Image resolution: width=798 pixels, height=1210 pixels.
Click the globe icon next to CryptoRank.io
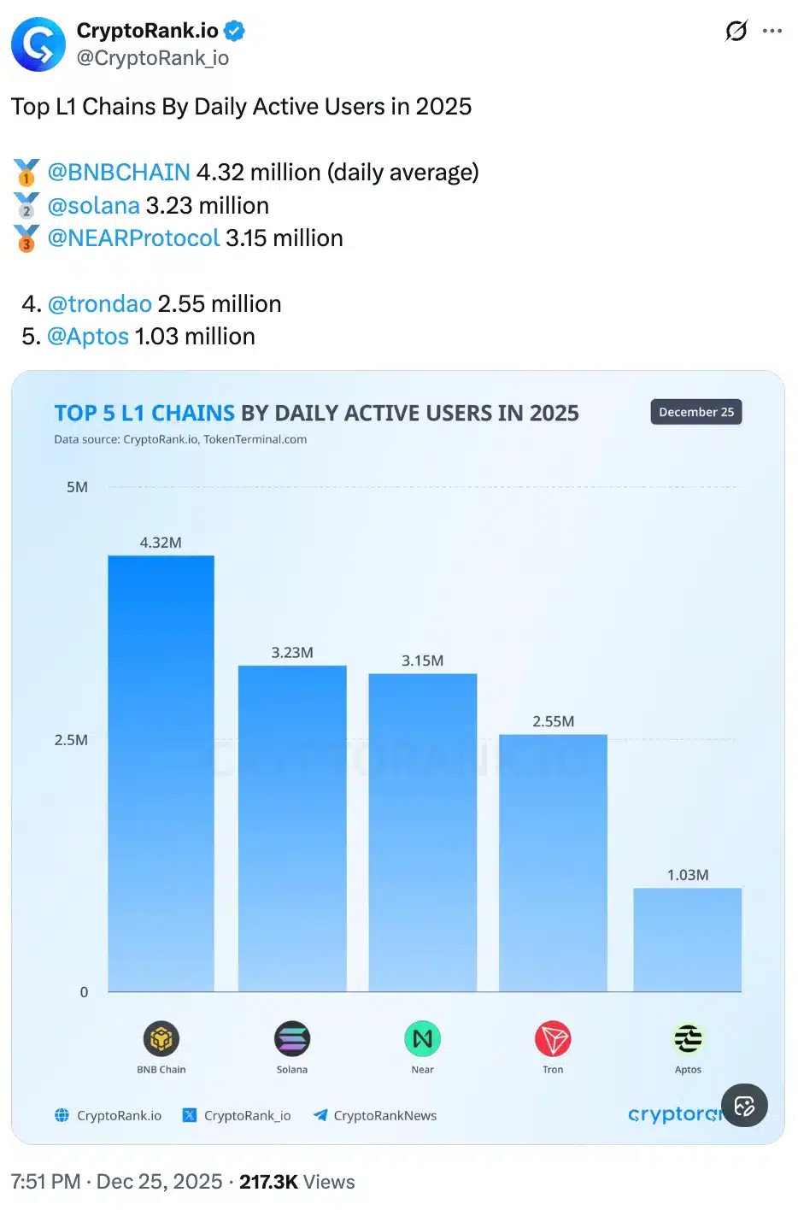coord(60,1115)
